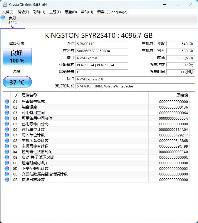Open the 编辑(E) menu
This screenshot has height=223, width=198.
pyautogui.click(x=23, y=12)
